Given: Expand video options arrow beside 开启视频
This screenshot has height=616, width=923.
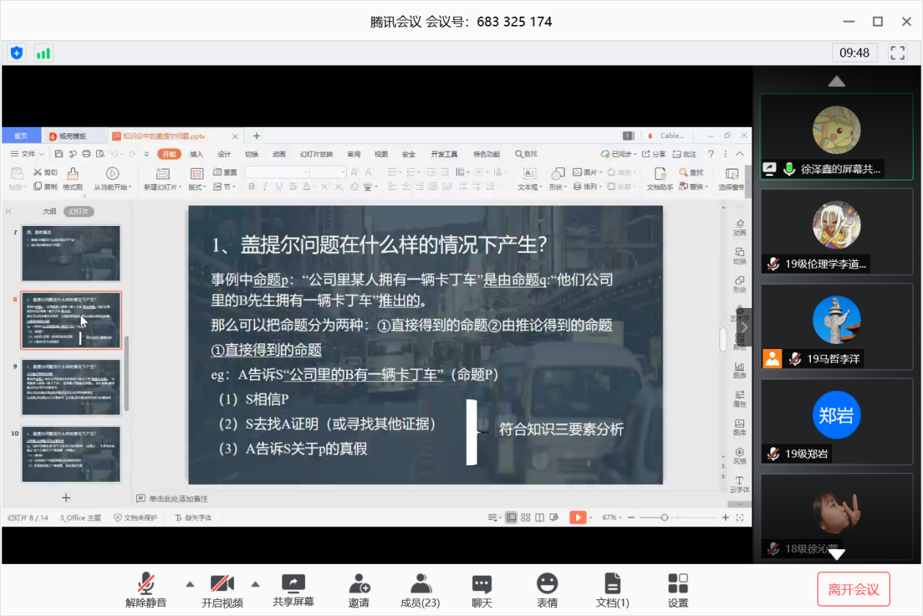Looking at the screenshot, I should tap(256, 584).
